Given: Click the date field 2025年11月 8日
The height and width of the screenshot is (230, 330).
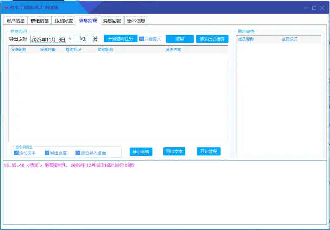Looking at the screenshot, I should [x=48, y=39].
